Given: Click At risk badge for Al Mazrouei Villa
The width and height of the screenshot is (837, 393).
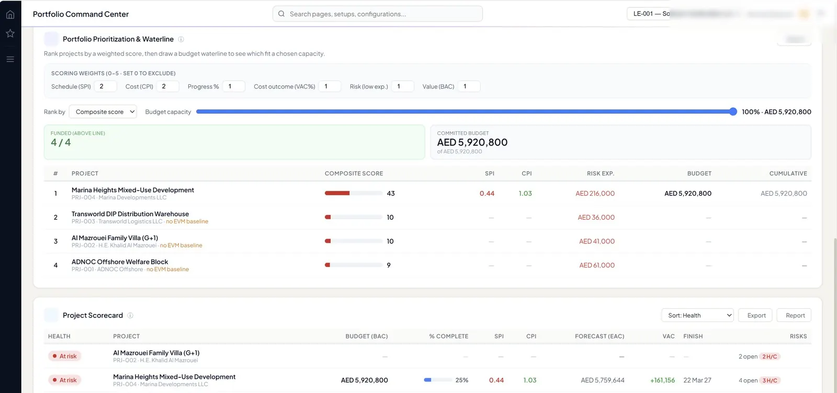Looking at the screenshot, I should pos(65,356).
